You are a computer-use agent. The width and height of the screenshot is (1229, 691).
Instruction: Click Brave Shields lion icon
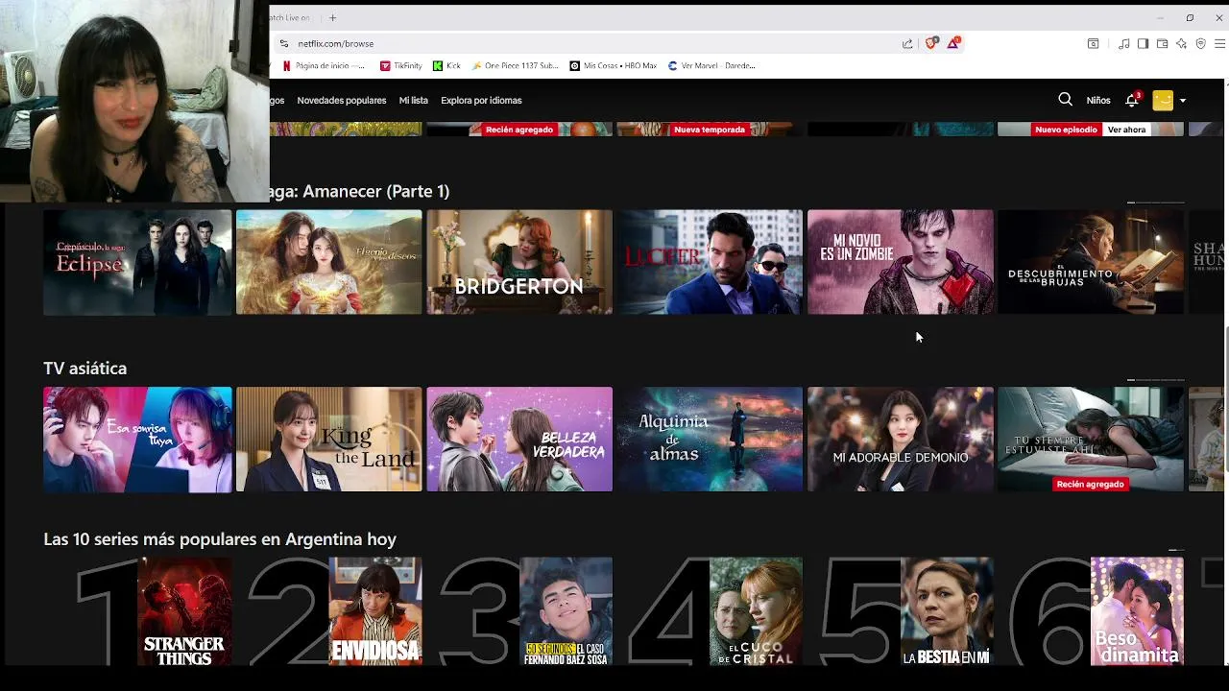point(930,43)
